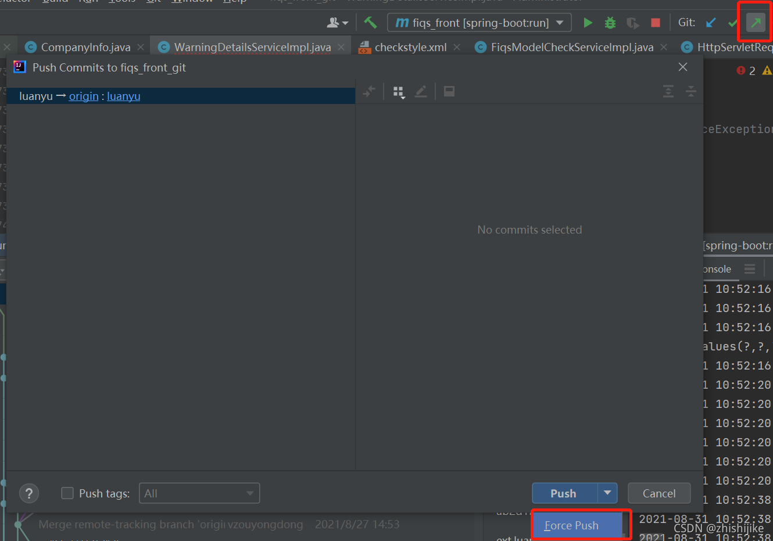Click the Run panel layout menu icon
The width and height of the screenshot is (773, 541).
pos(750,269)
